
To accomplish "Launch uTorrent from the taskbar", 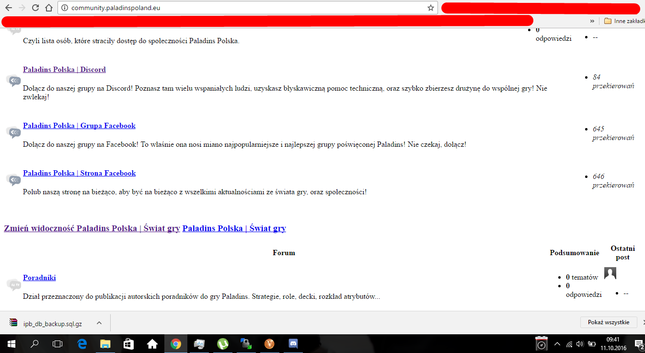I will coord(223,344).
